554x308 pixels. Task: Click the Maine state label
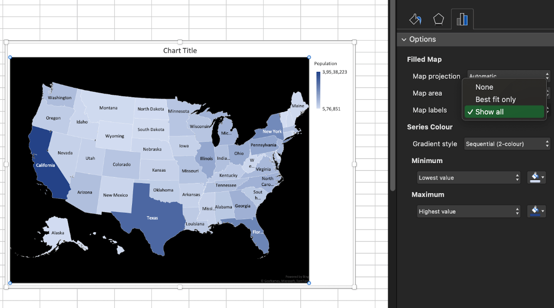(x=298, y=106)
